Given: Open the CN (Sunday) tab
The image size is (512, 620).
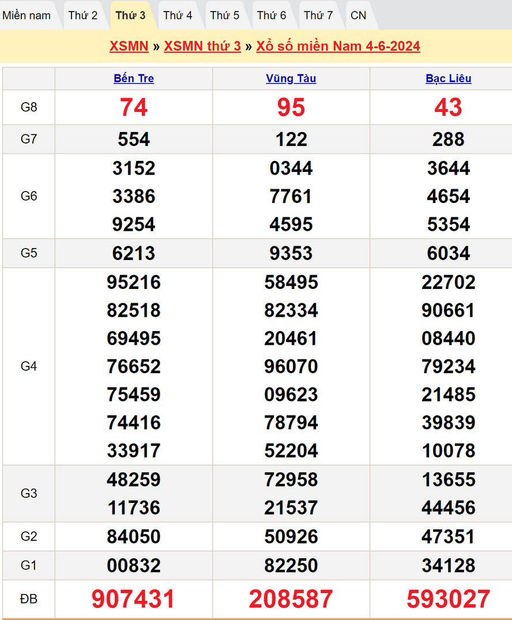Looking at the screenshot, I should [x=358, y=16].
